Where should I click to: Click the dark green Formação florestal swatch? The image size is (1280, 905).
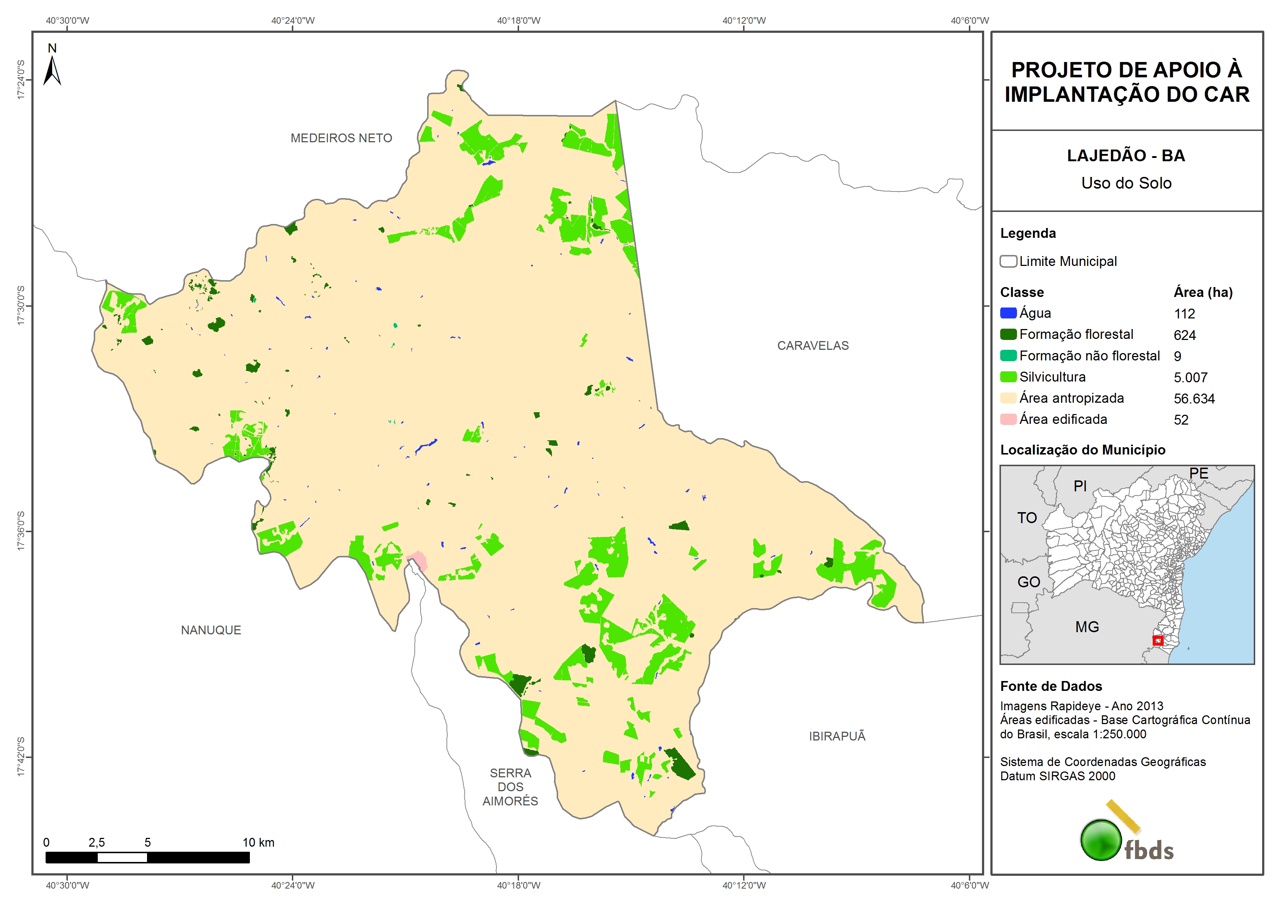coord(1008,334)
